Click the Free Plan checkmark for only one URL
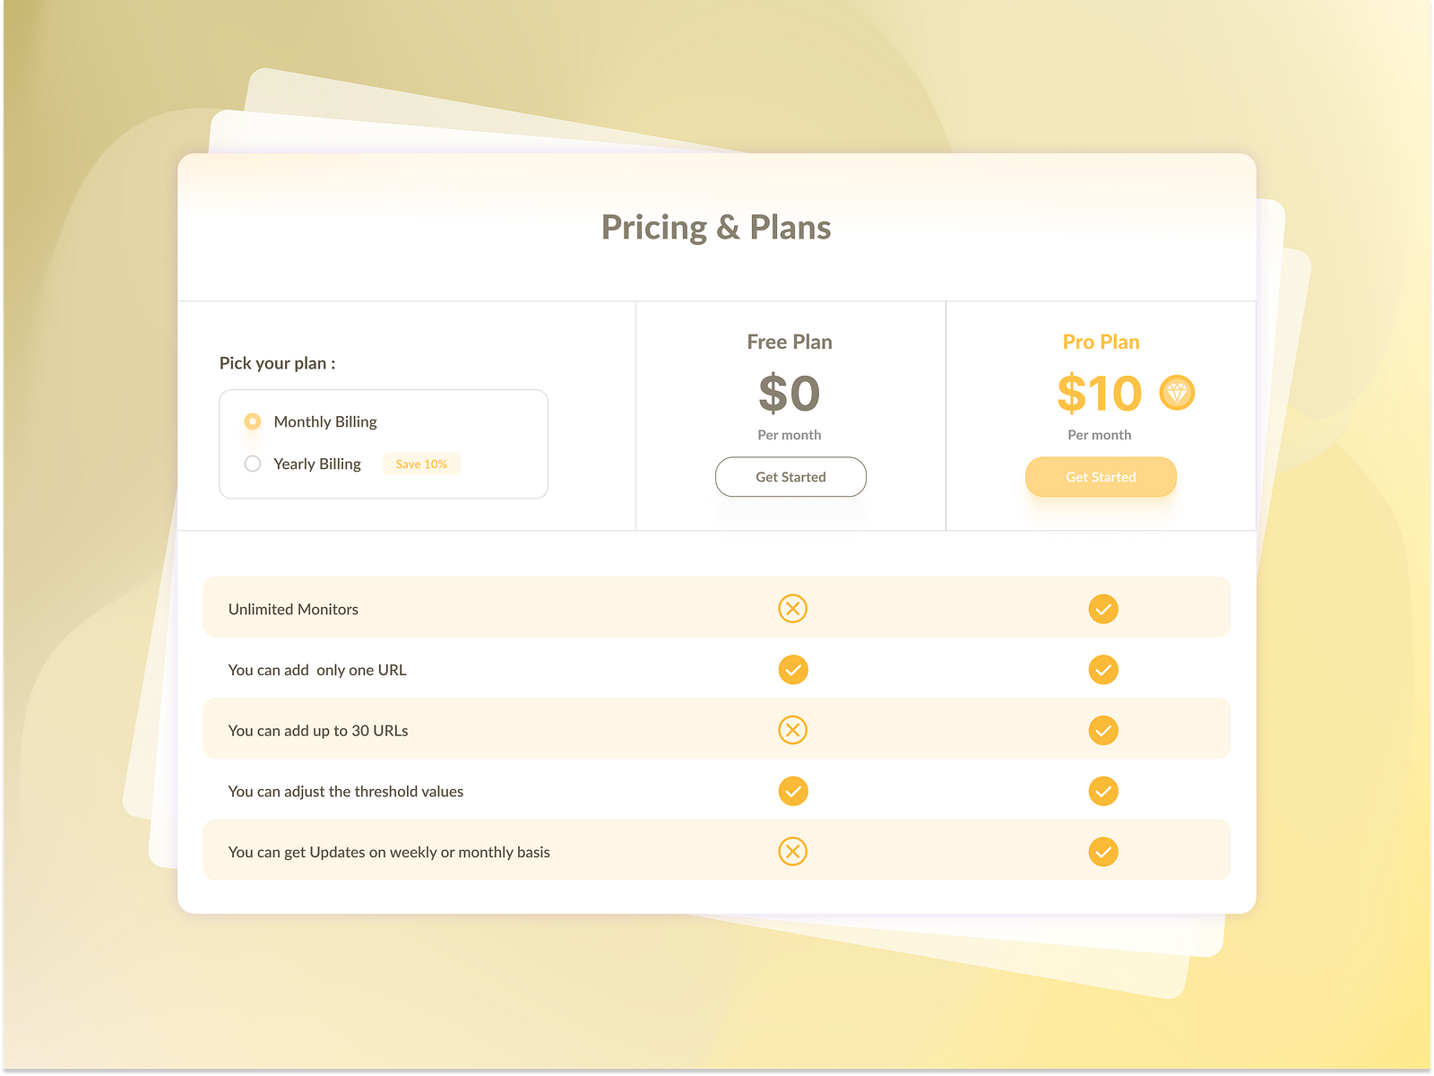The image size is (1434, 1076). (792, 670)
